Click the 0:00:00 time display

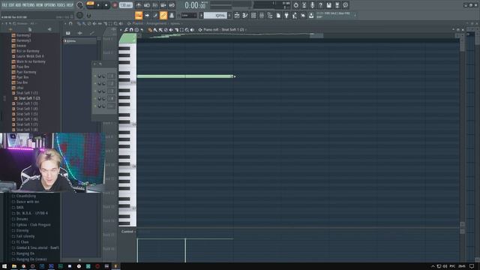coord(195,5)
